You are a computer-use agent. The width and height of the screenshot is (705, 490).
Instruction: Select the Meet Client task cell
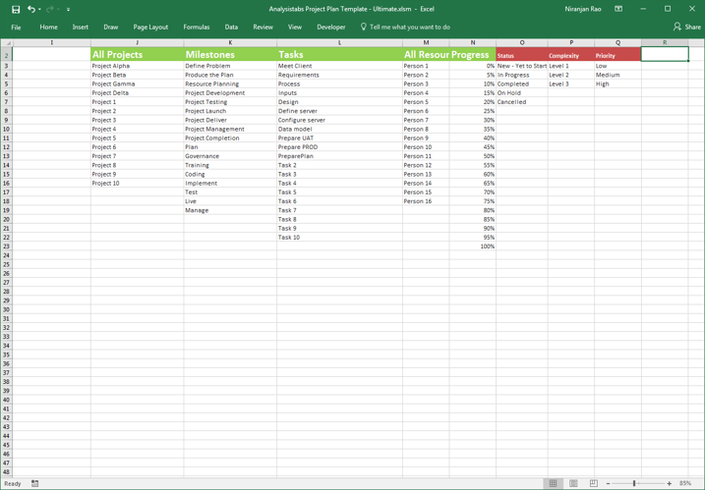[x=339, y=66]
